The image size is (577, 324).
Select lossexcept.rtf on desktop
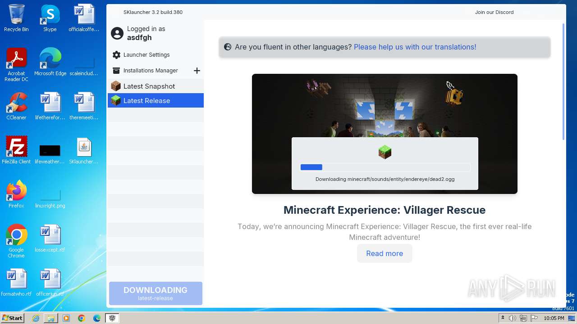[50, 238]
